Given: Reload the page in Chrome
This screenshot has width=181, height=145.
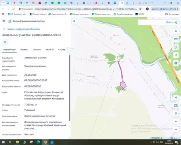Looking at the screenshot, I should coord(13,9).
